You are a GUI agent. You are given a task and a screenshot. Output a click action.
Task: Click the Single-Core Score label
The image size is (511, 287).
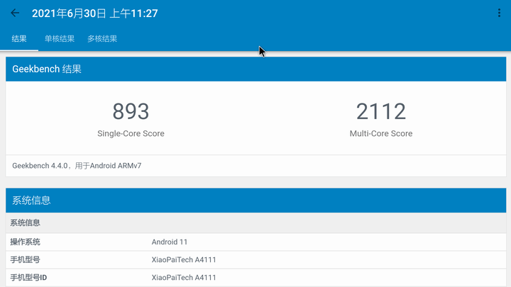point(131,133)
